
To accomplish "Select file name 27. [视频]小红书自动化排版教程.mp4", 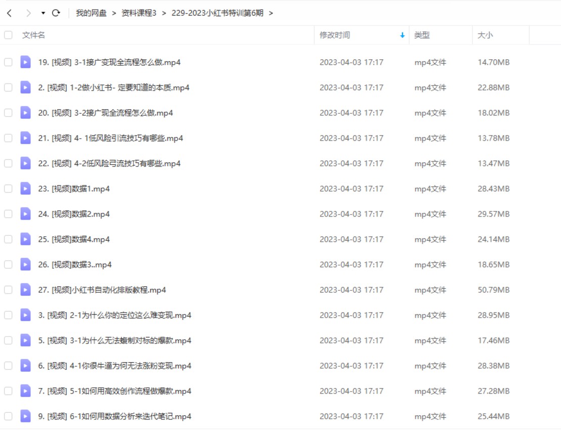I will pos(102,290).
